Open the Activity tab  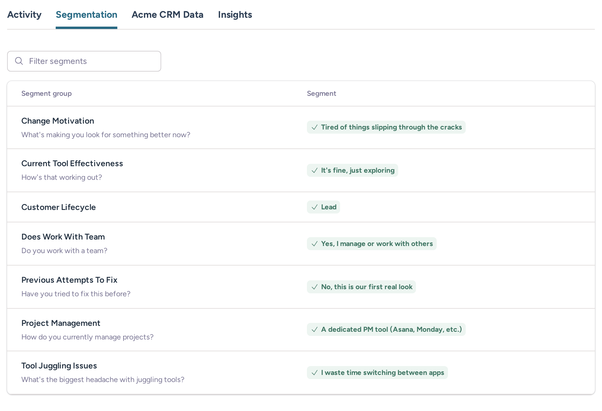24,14
